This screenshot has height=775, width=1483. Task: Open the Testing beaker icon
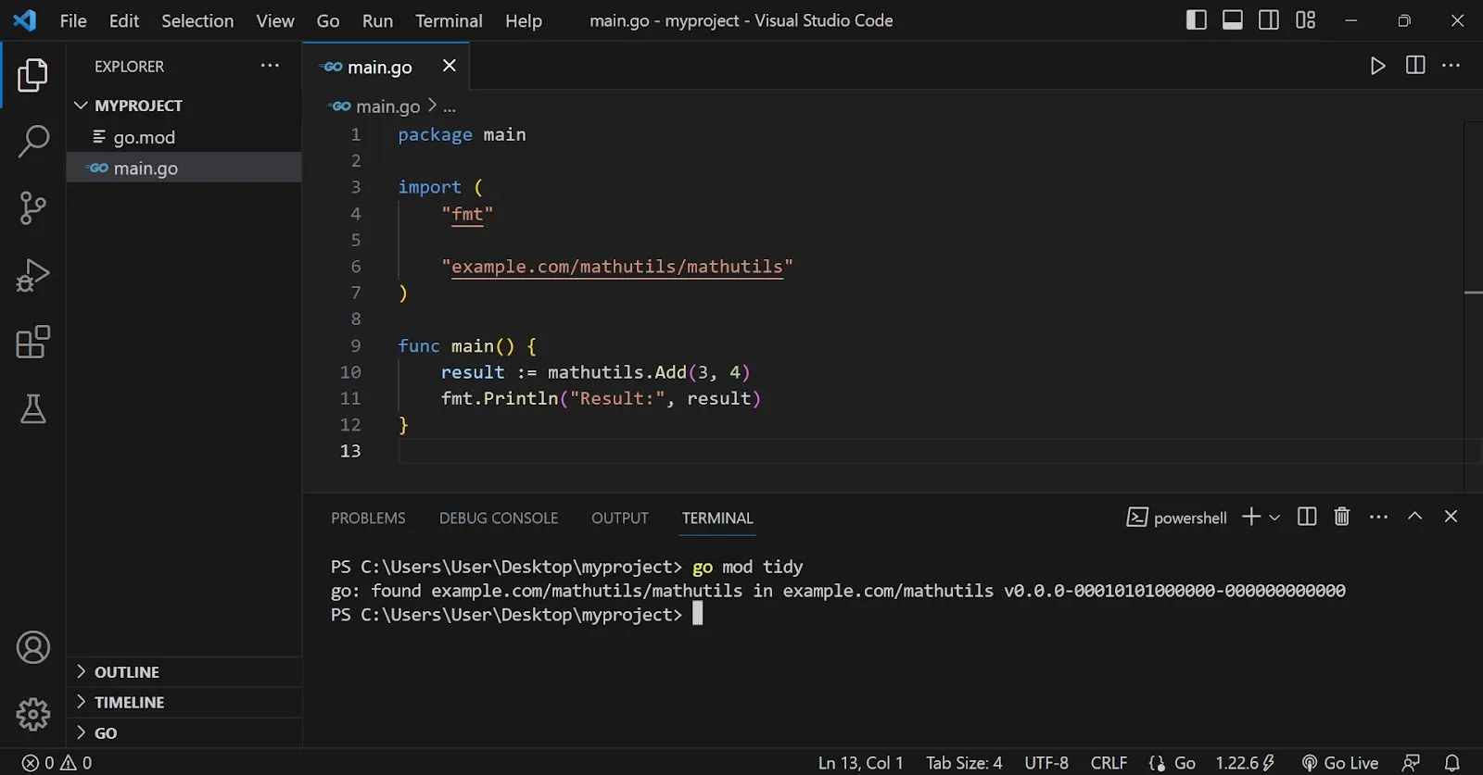[x=32, y=408]
